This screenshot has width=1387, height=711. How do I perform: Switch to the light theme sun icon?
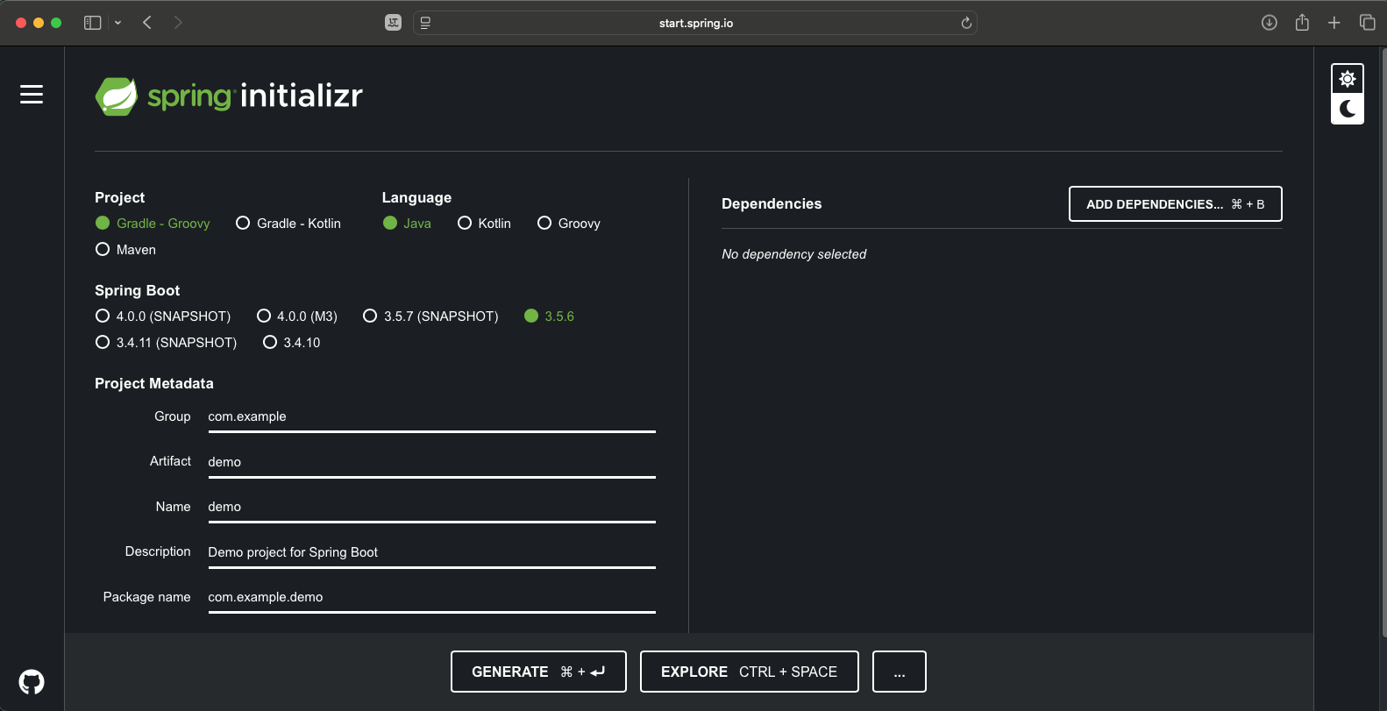(x=1347, y=79)
